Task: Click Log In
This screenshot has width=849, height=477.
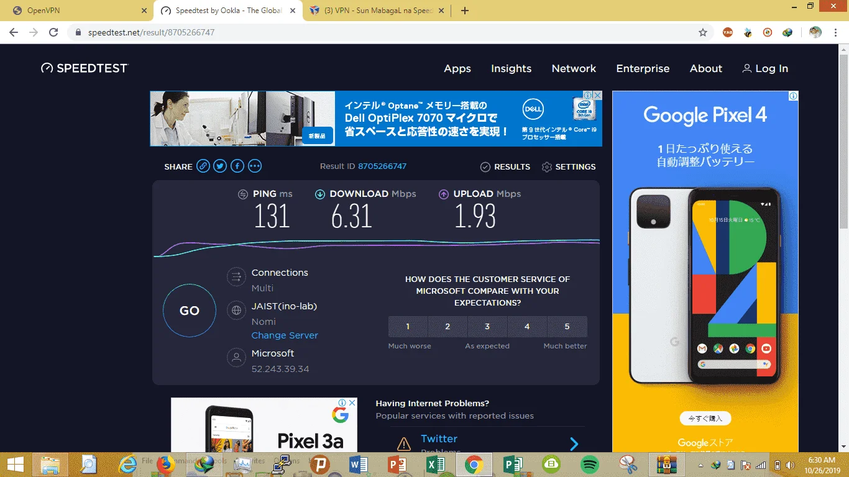Action: click(x=765, y=68)
